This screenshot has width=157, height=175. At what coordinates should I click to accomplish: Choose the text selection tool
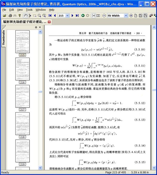pyautogui.click(x=30, y=16)
